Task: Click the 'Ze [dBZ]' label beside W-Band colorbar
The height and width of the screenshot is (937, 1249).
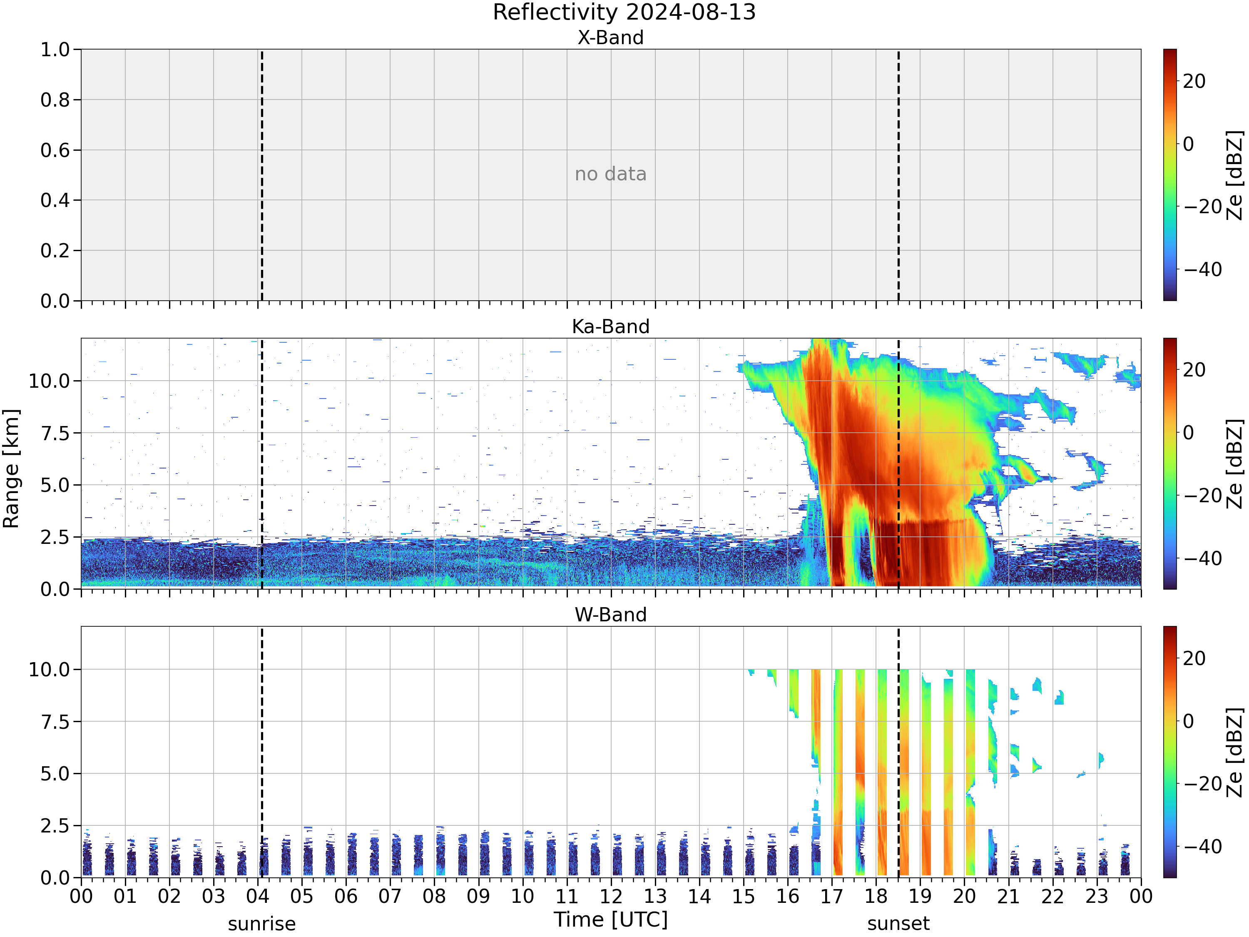Action: tap(1235, 752)
